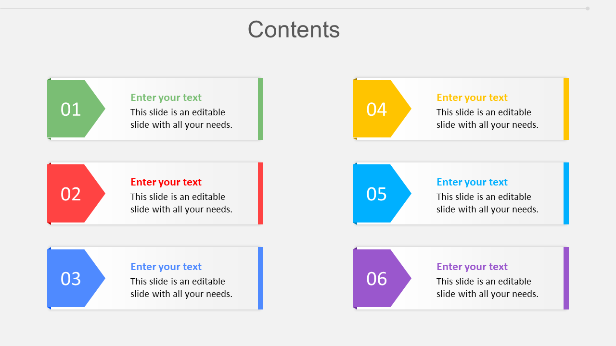Screen dimensions: 616x346
Task: Click the blue 03 arrow badge
Action: pos(72,278)
